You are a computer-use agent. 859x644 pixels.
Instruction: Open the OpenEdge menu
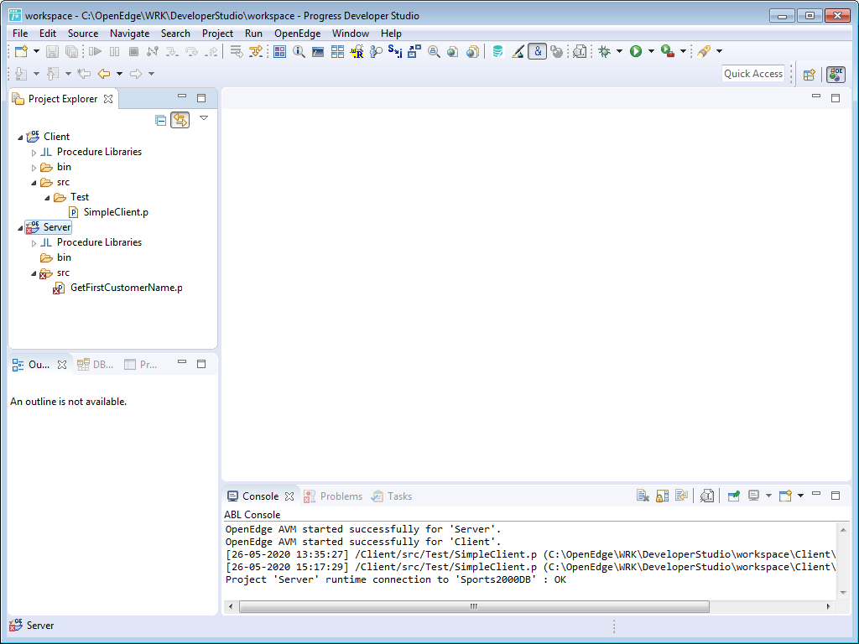click(x=298, y=34)
